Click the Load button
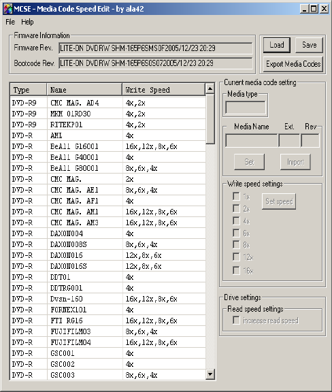This screenshot has width=332, height=392. pyautogui.click(x=277, y=45)
